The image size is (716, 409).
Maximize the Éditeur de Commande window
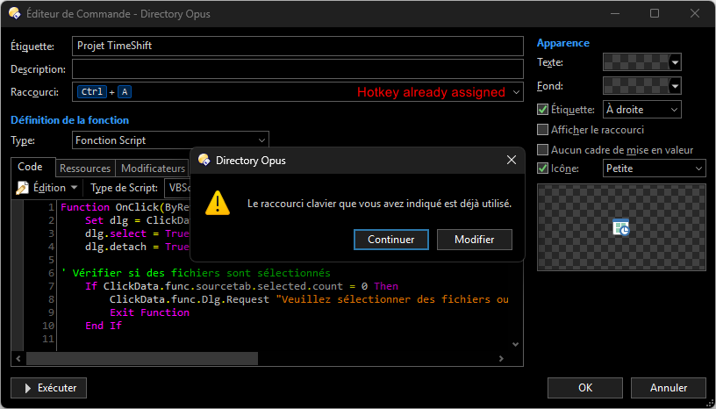click(655, 14)
